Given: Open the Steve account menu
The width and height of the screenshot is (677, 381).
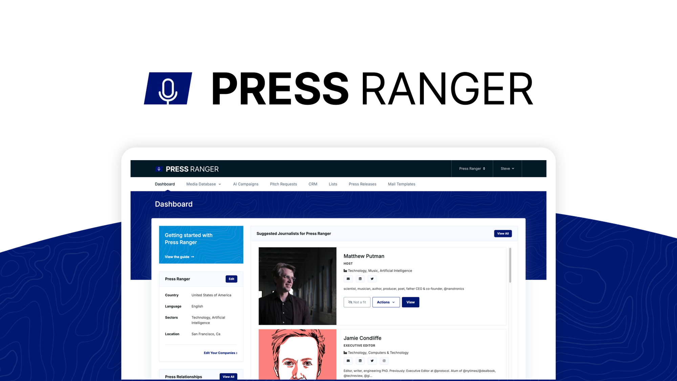Looking at the screenshot, I should click(507, 168).
